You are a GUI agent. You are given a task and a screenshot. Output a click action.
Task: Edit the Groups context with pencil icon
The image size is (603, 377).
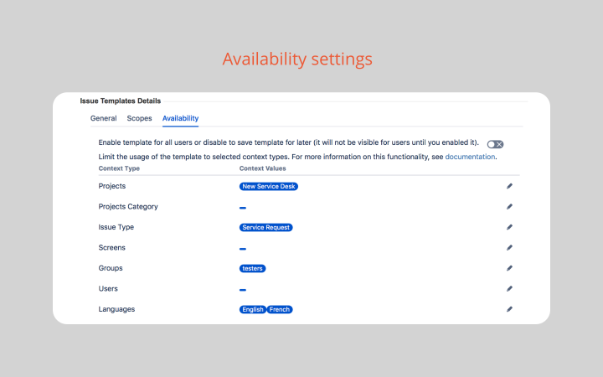pyautogui.click(x=509, y=268)
